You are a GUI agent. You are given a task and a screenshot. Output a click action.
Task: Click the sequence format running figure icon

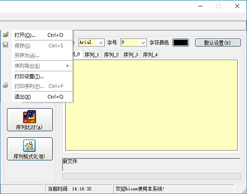pos(29,146)
